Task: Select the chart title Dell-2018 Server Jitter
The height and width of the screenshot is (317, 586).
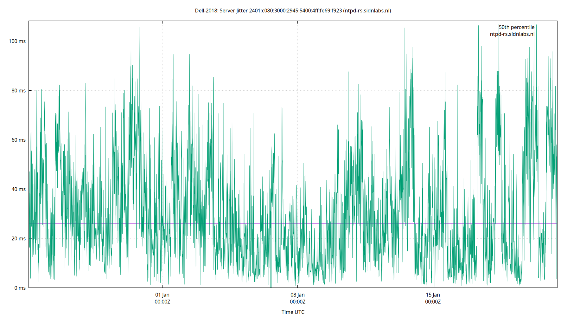Action: click(x=222, y=10)
